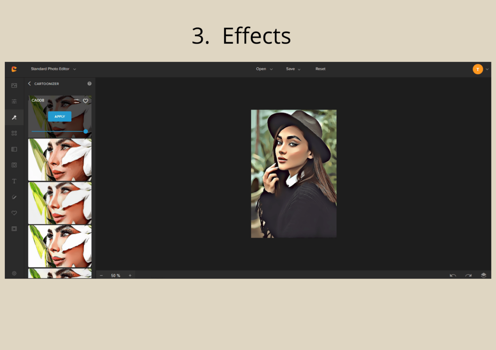
Task: Open the Frames icon in sidebar
Action: [x=14, y=229]
